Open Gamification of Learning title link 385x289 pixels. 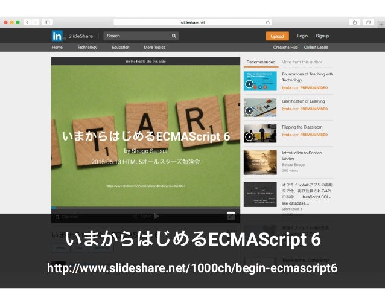point(304,101)
